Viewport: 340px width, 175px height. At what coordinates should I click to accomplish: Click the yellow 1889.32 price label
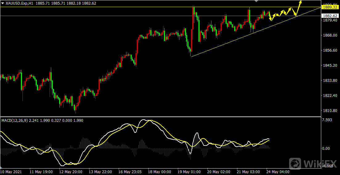pyautogui.click(x=330, y=7)
